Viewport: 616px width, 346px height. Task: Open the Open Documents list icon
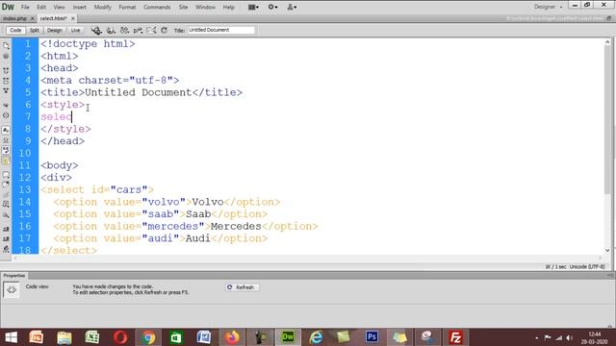click(6, 45)
